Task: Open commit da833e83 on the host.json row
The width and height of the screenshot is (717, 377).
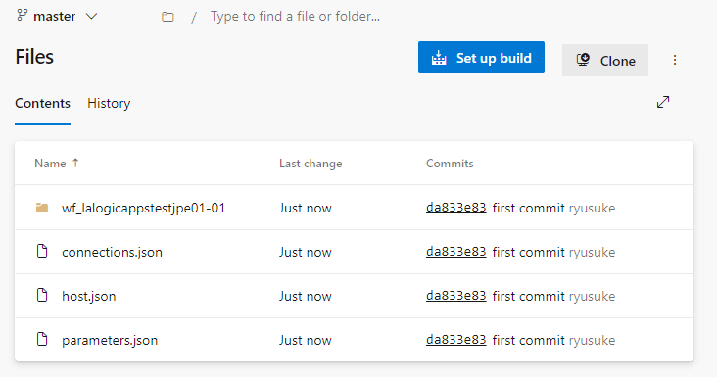Action: [x=455, y=296]
